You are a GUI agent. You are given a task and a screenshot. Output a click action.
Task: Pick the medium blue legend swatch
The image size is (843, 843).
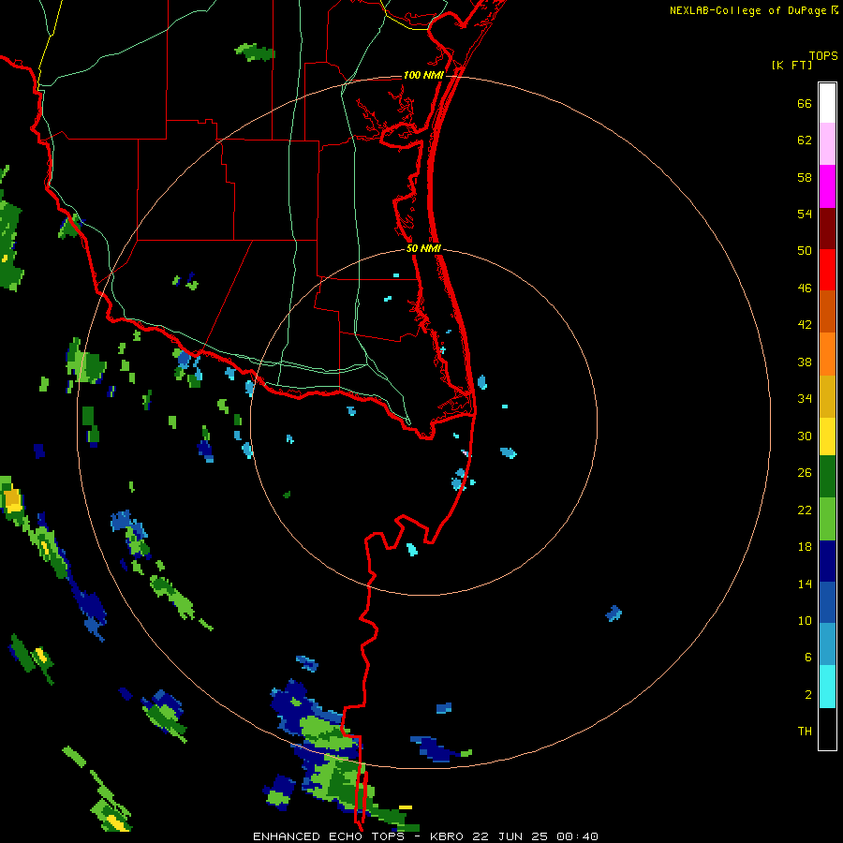coord(827,603)
